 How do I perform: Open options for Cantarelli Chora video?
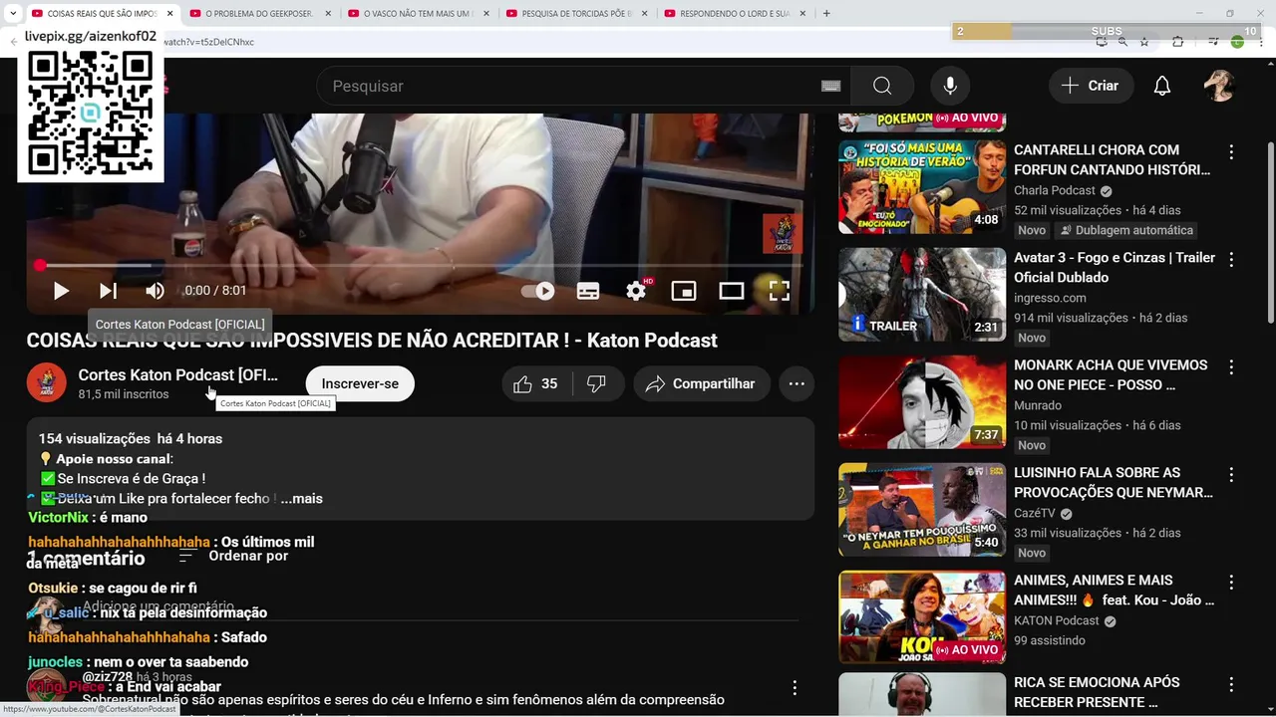1231,152
